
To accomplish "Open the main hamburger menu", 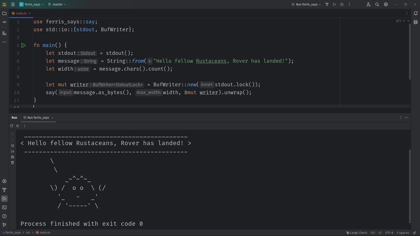I will pos(13,5).
